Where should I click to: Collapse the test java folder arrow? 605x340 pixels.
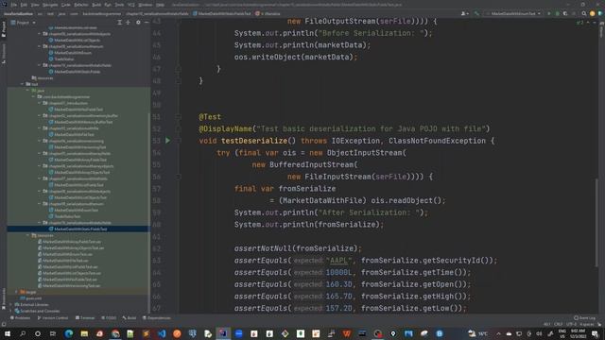point(27,91)
